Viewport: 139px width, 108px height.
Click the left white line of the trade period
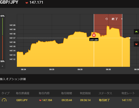coord(94,40)
